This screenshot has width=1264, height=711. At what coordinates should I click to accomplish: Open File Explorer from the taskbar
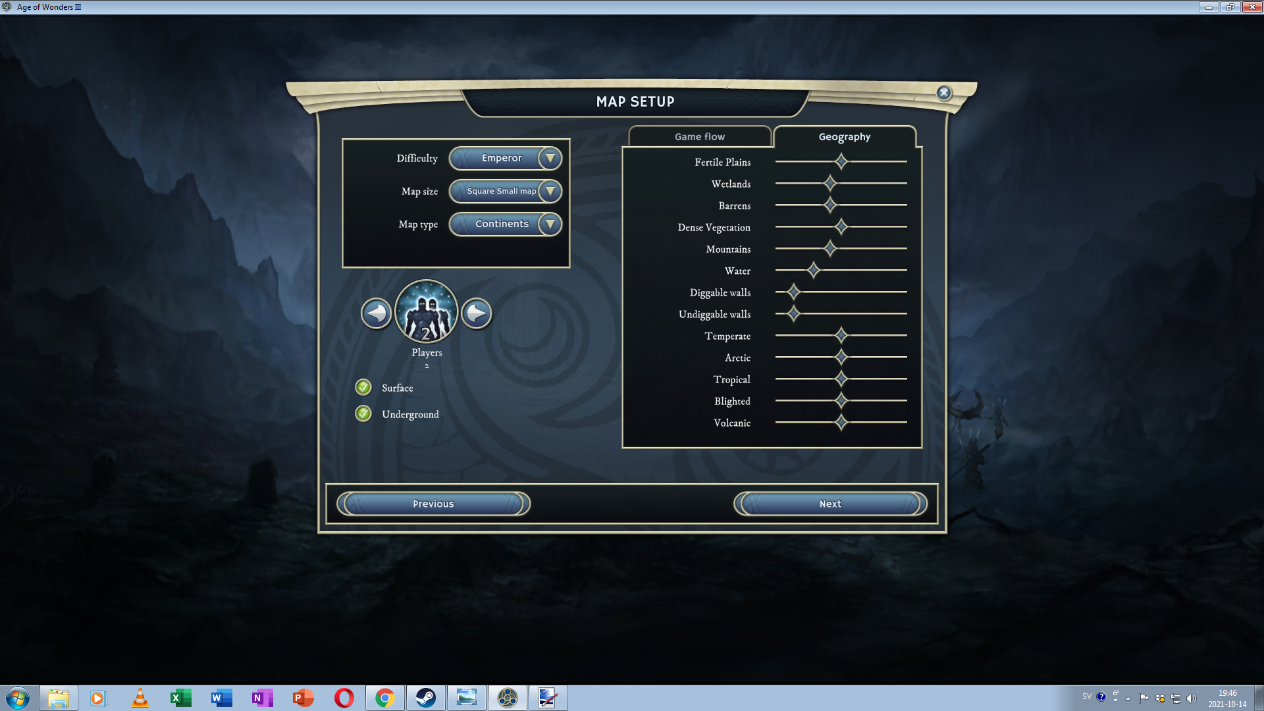click(59, 698)
